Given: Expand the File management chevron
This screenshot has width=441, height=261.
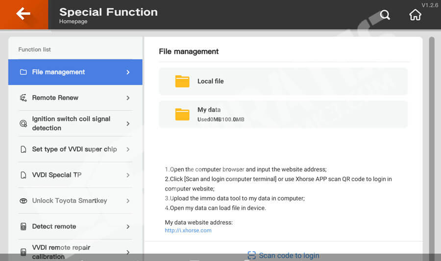Looking at the screenshot, I should (x=128, y=72).
